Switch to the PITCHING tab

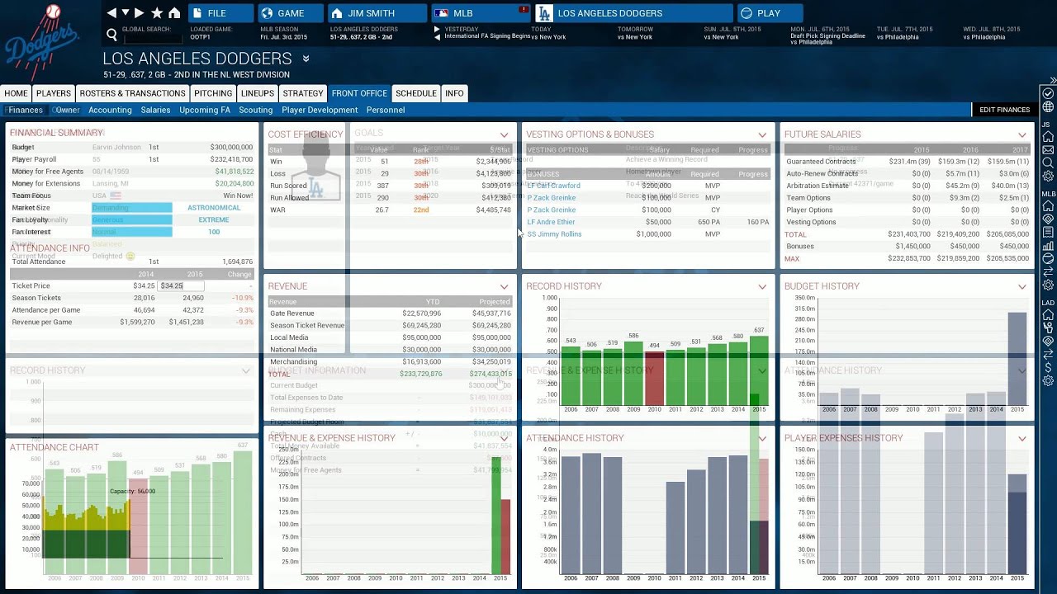click(x=213, y=93)
